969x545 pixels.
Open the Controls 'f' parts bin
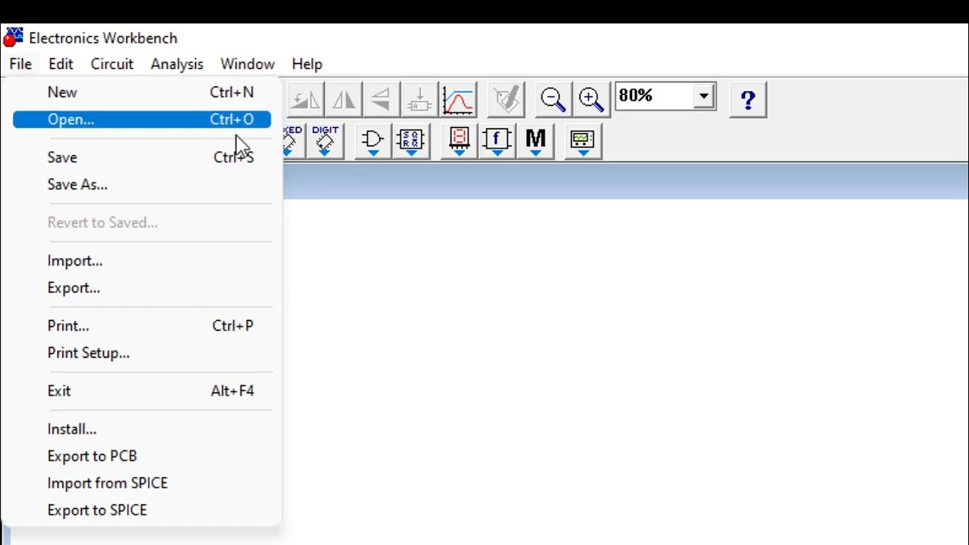click(497, 141)
